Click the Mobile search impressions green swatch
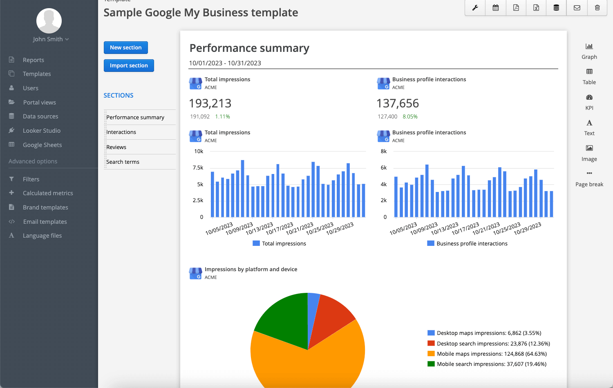Screen dimensions: 613x388 tap(431, 364)
